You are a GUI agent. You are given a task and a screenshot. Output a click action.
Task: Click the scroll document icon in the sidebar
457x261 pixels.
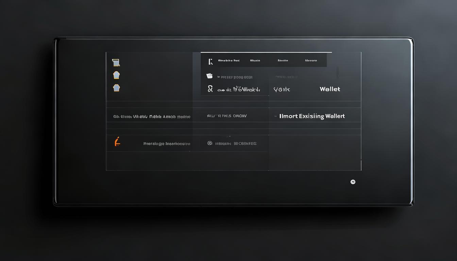[x=116, y=63]
